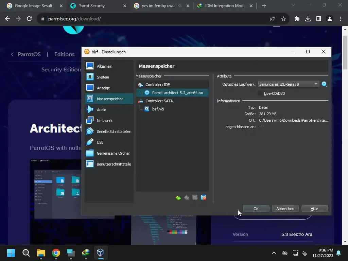This screenshot has height=261, width=348.
Task: Open Benutzerschnittstelle settings category
Action: point(109,164)
